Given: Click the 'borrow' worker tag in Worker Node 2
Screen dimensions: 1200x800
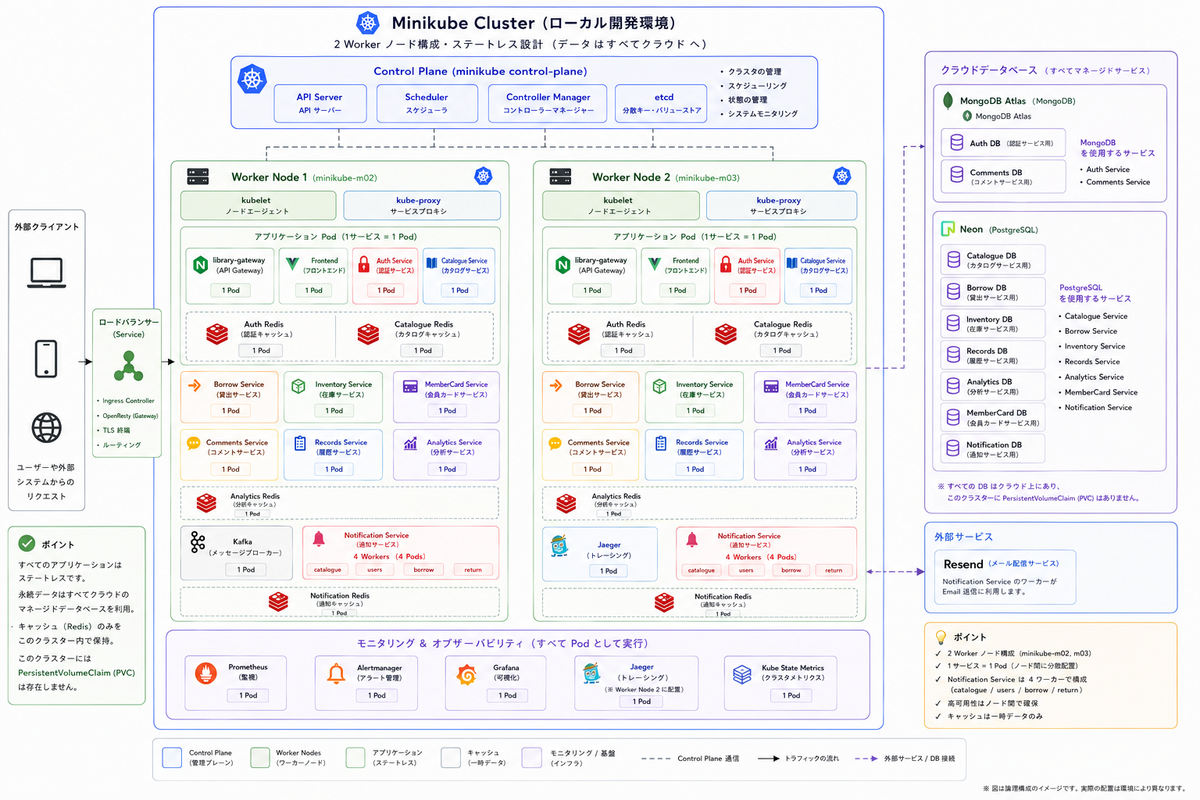Looking at the screenshot, I should click(791, 570).
